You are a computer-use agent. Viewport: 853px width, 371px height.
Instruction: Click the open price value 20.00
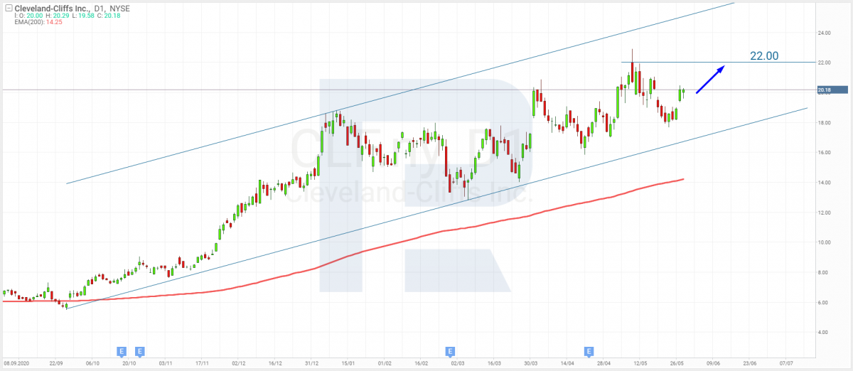coord(34,16)
